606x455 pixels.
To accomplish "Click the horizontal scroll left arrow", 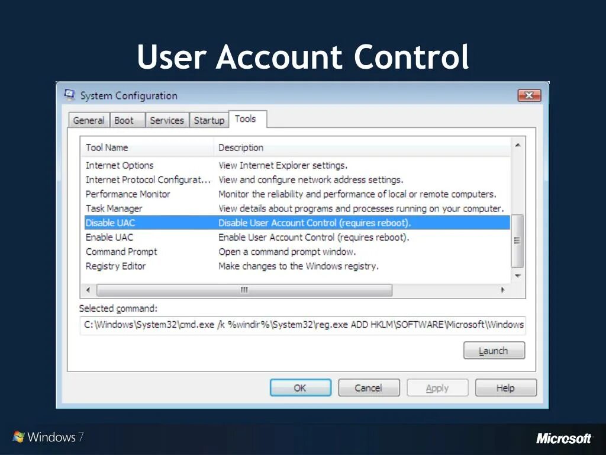I will 88,290.
